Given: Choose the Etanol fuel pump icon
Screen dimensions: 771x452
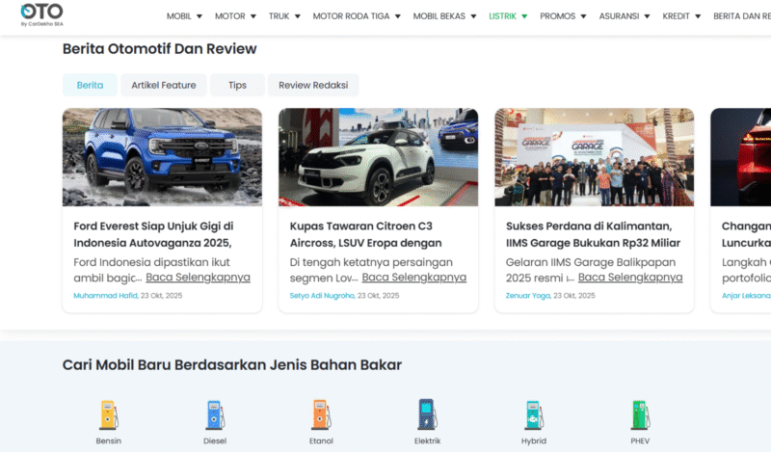Looking at the screenshot, I should tap(321, 415).
